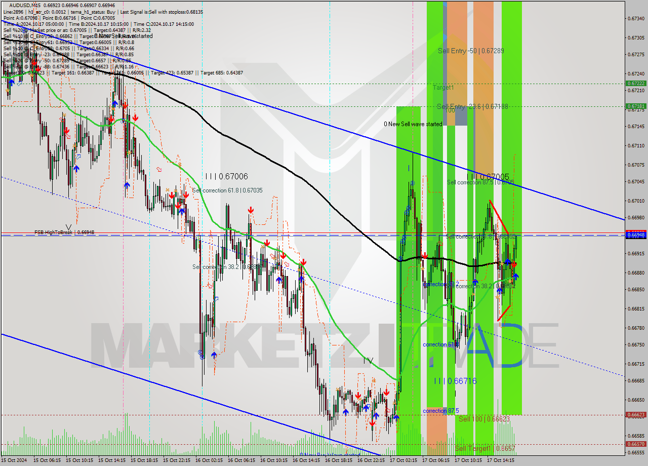Click the '16 Oct 22:15' time label
Screen dimensions: 648x466
click(371, 460)
